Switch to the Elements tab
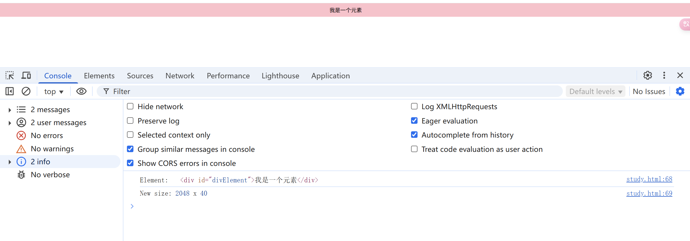 coord(99,76)
